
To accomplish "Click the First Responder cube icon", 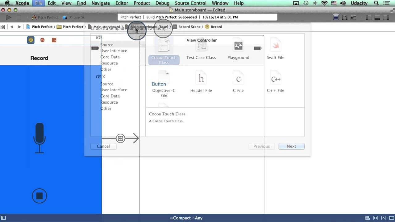I will (42, 40).
